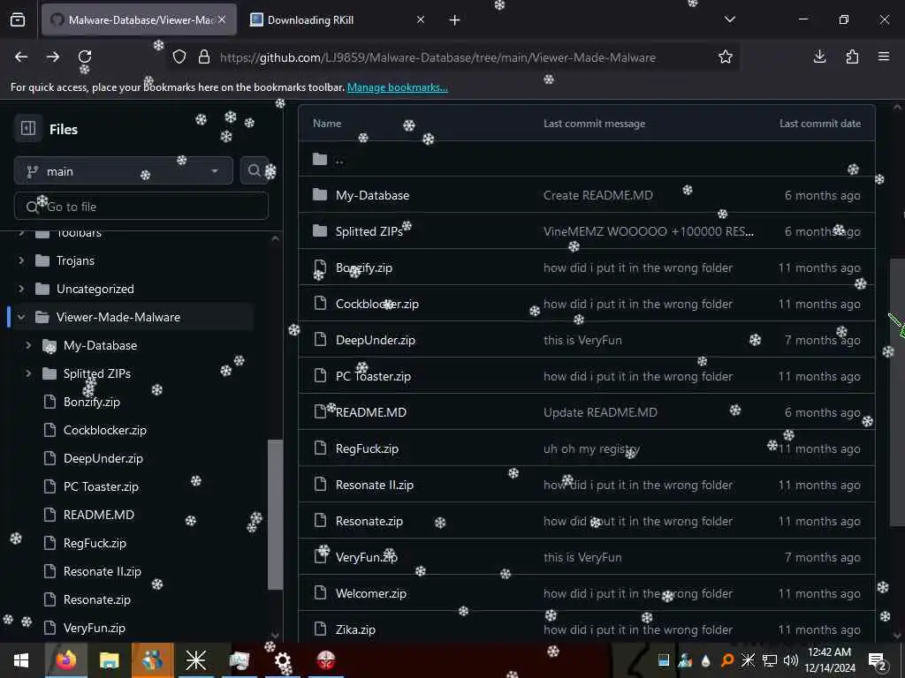Select Bonzify.zip in the sidebar tree
The height and width of the screenshot is (678, 905).
pyautogui.click(x=92, y=402)
